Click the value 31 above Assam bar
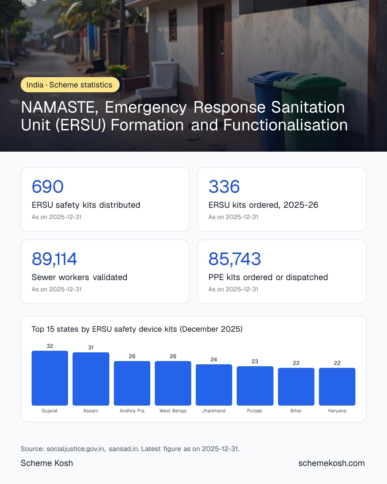 [91, 348]
